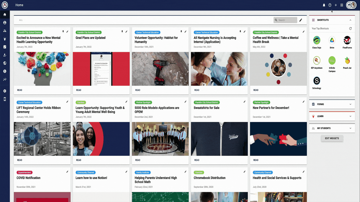Click the help question mark icon
Image resolution: width=360 pixels, height=202 pixels.
(x=330, y=5)
